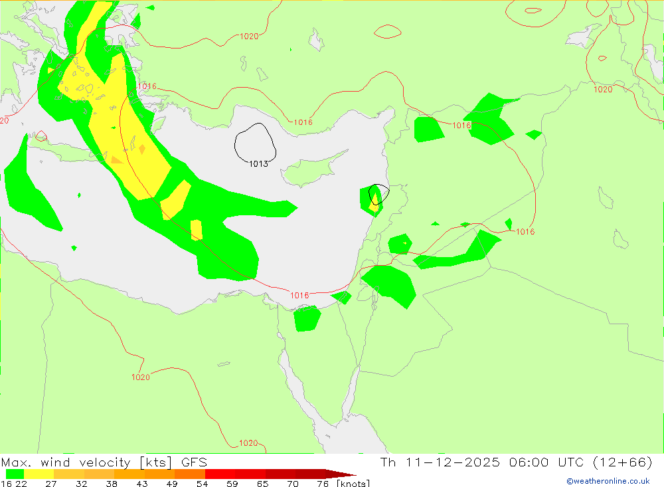Viewport: 664px width, 487px height.
Task: Click the closed black isobar on the Lebanon coast
Action: [378, 194]
